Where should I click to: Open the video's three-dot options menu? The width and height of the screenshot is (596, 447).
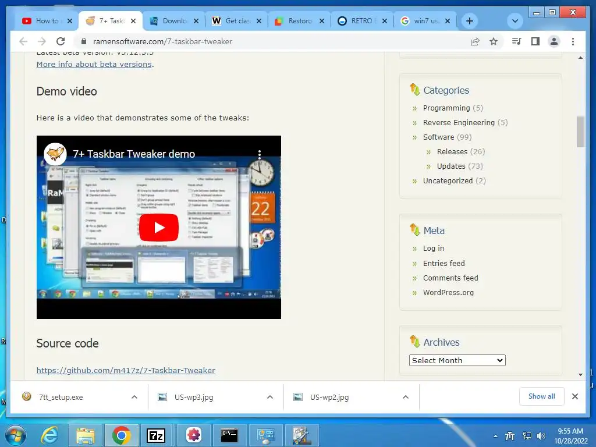[260, 154]
